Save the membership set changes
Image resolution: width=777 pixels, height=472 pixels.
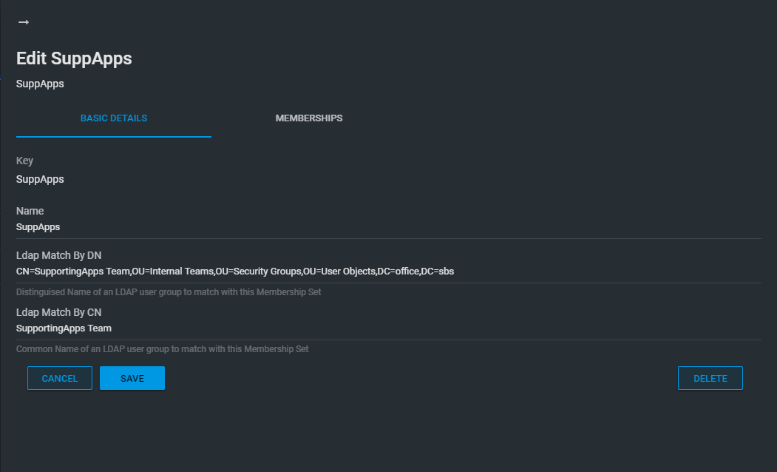pyautogui.click(x=132, y=378)
